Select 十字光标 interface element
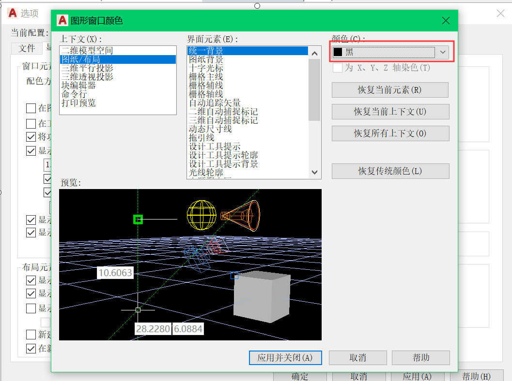This screenshot has width=512, height=381. point(248,68)
